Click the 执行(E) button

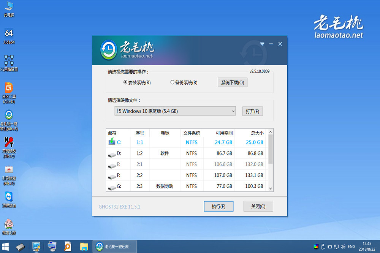click(x=218, y=206)
